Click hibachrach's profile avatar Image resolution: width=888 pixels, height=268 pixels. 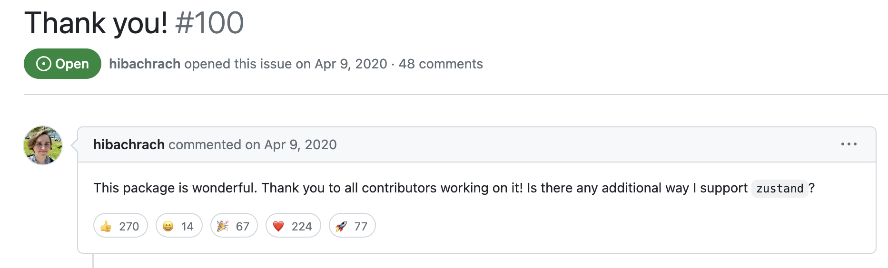pos(43,145)
